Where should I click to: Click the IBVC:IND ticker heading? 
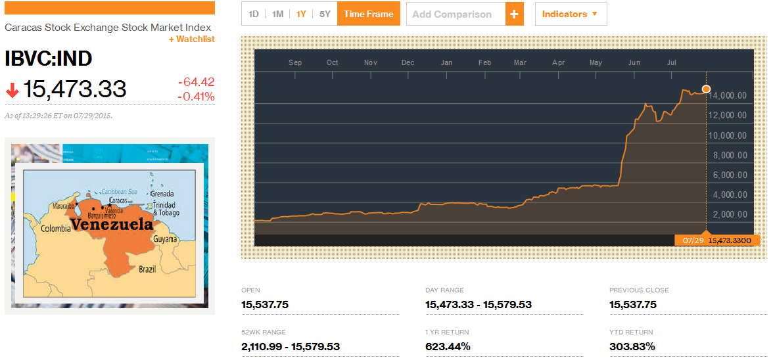coord(49,59)
